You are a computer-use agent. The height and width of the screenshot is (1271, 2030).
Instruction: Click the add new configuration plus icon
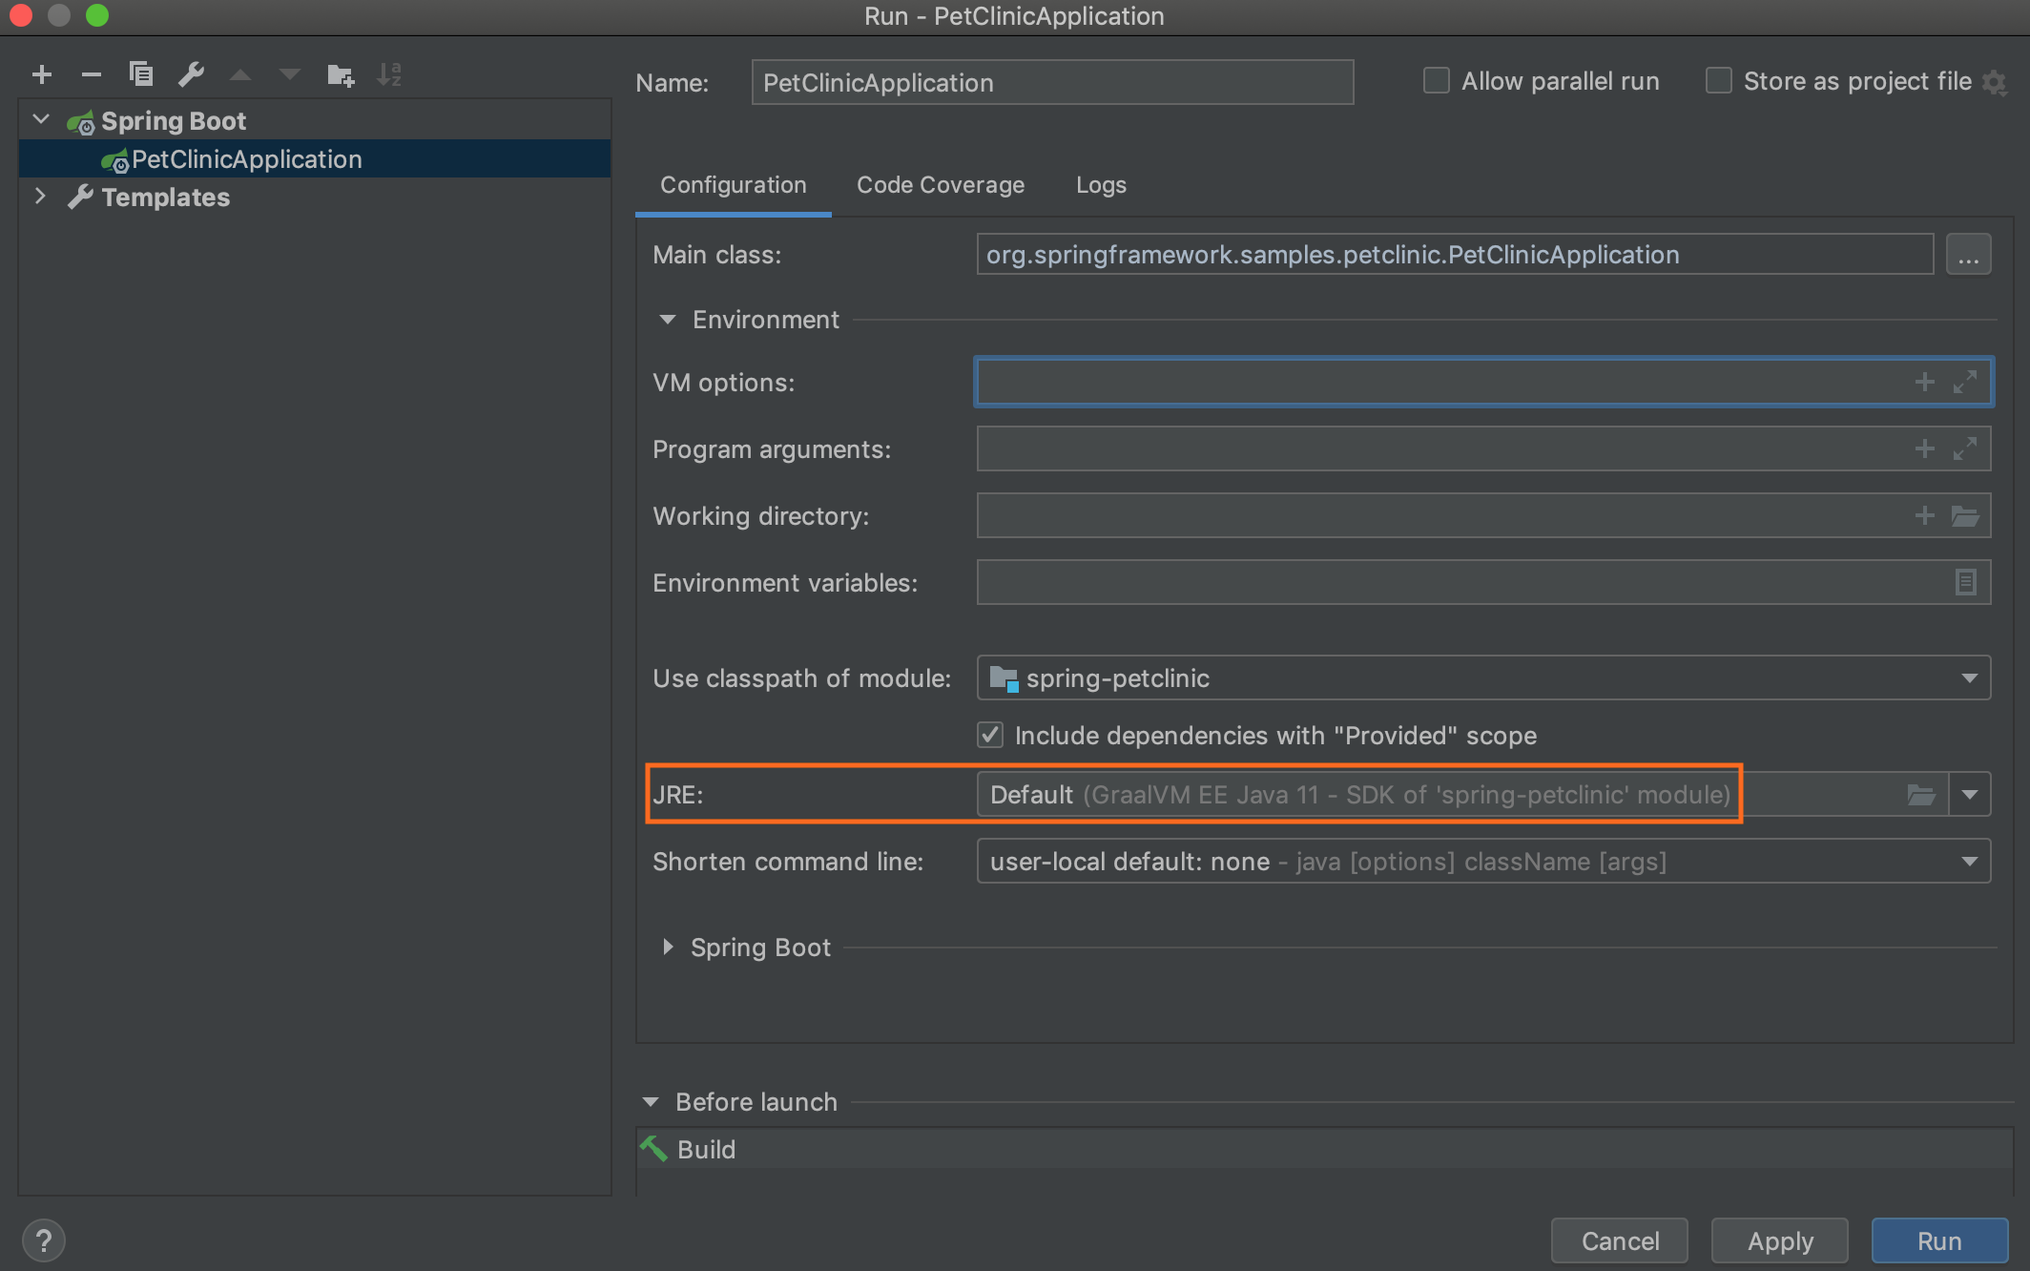pos(42,74)
